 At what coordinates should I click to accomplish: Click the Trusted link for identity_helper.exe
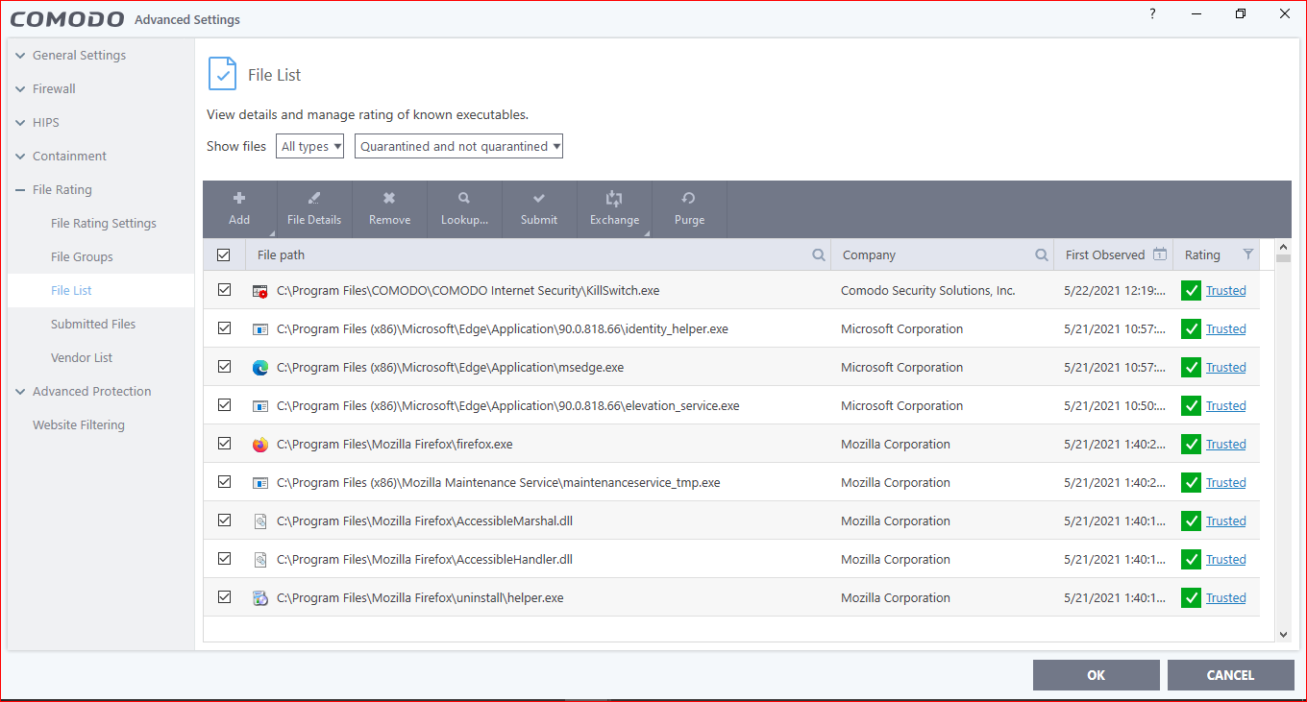(x=1226, y=328)
